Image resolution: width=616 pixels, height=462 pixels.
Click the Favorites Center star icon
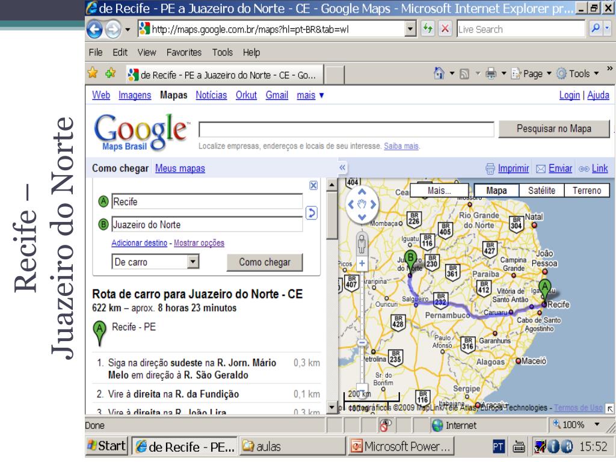(x=93, y=73)
